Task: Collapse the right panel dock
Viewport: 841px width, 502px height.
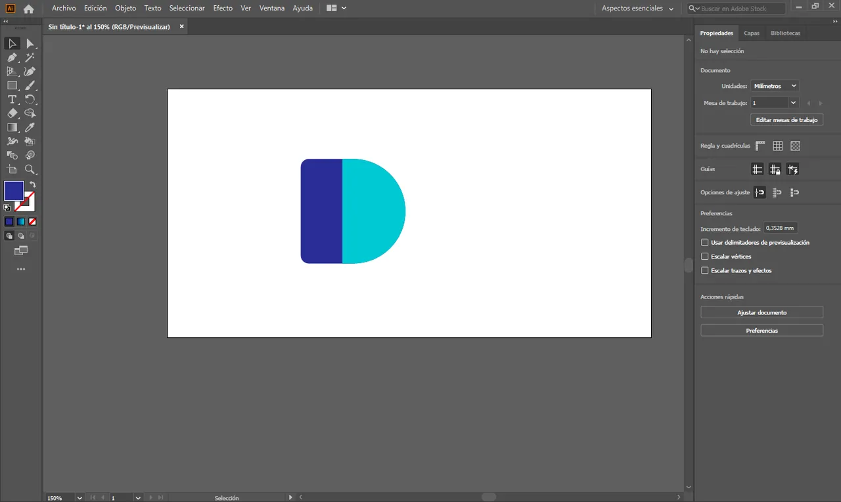Action: point(835,21)
